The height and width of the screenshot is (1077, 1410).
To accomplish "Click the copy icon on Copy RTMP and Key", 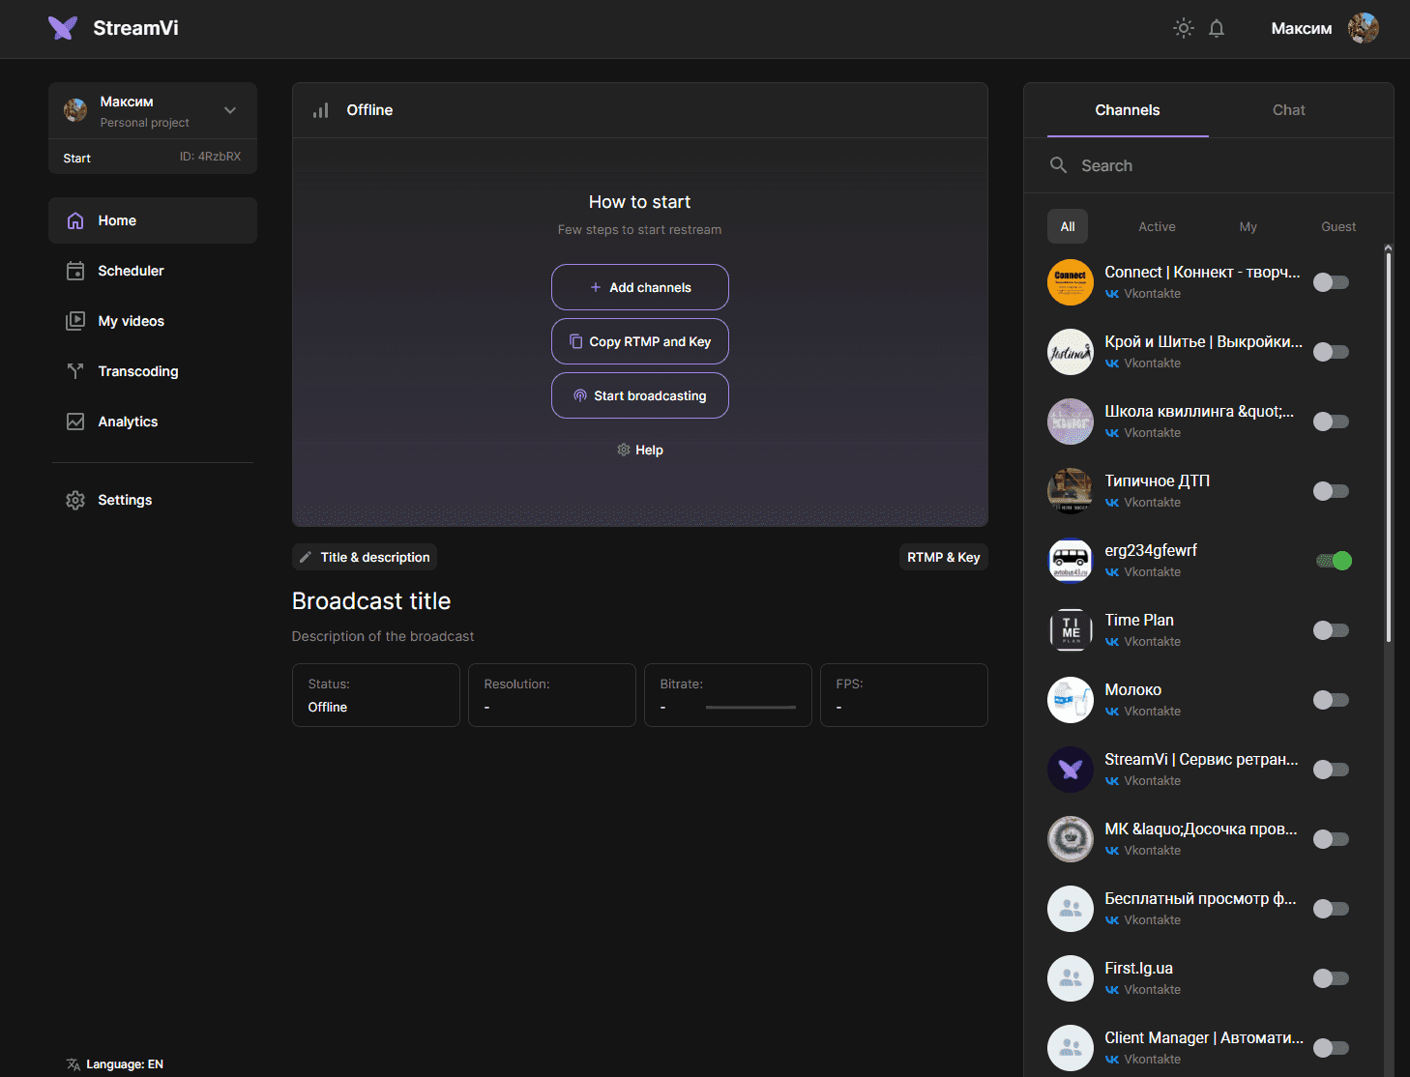I will (576, 341).
